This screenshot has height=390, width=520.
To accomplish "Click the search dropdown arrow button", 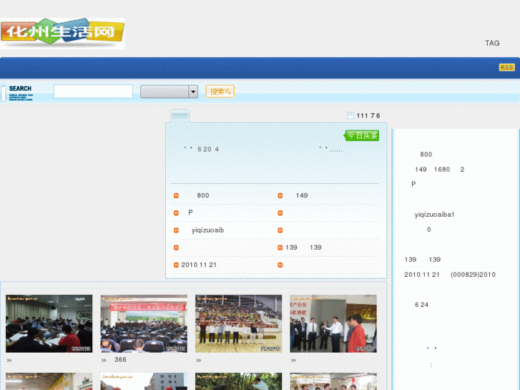I will pyautogui.click(x=193, y=92).
